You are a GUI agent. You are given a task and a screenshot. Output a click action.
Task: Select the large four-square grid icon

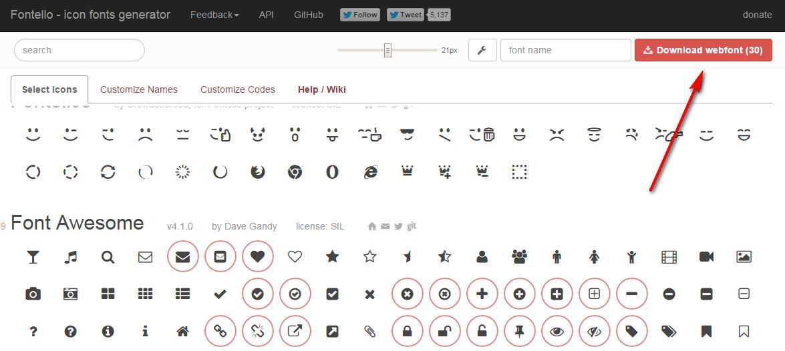108,294
